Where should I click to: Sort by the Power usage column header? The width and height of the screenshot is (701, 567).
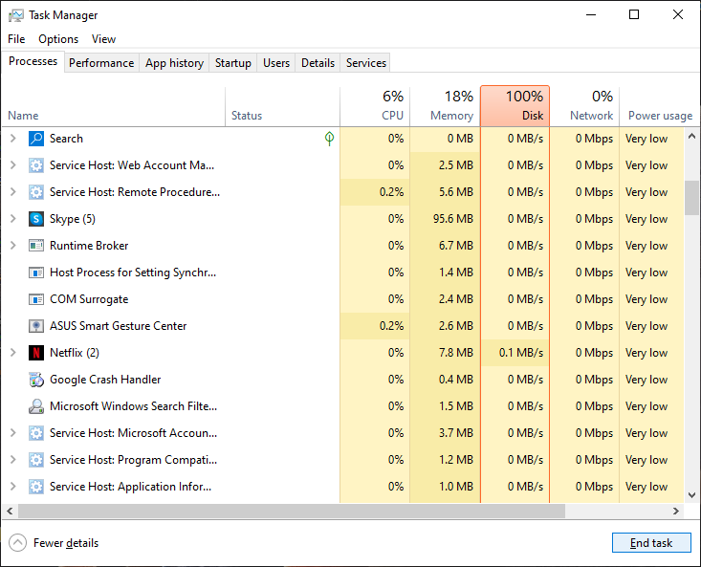click(x=660, y=106)
